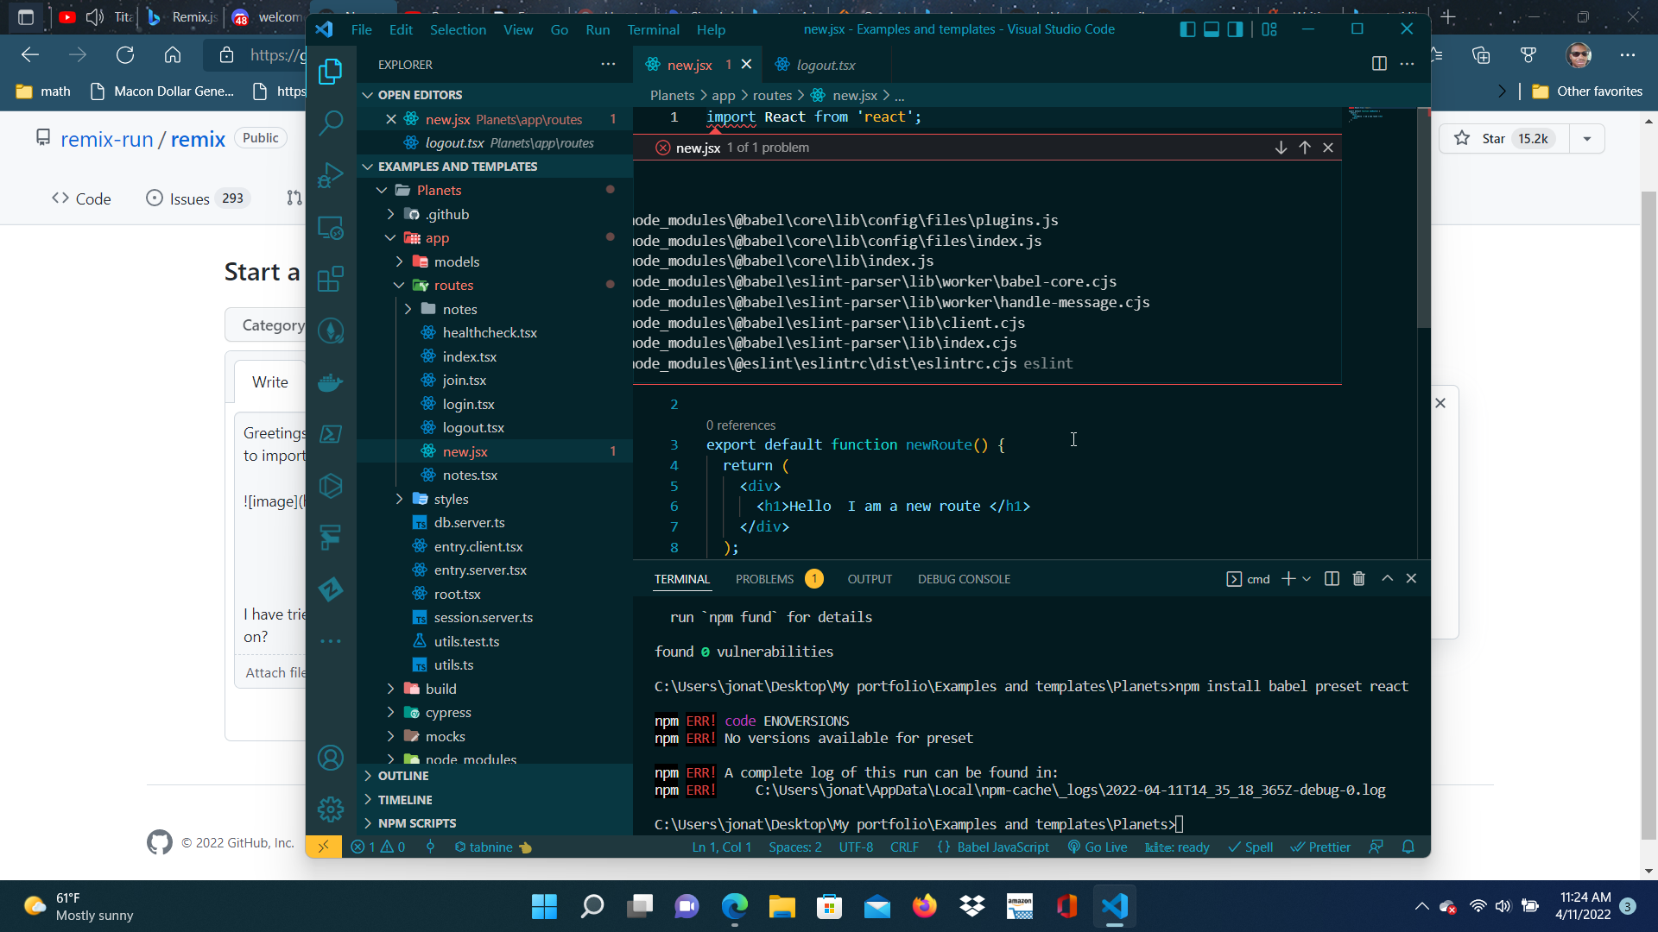Open the Search view in activity bar
This screenshot has height=932, width=1658.
pos(331,123)
